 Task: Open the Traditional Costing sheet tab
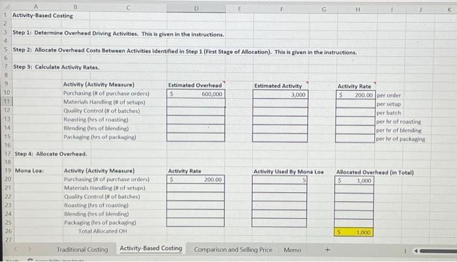point(82,250)
